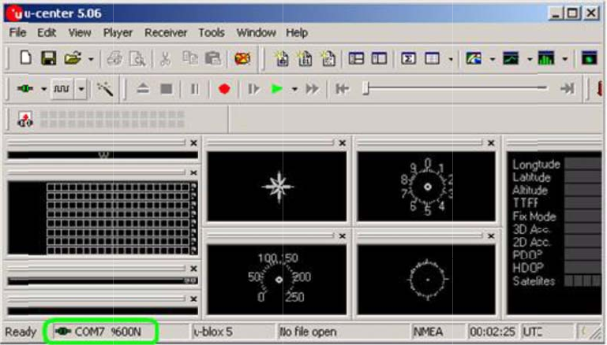
Task: Open the File menu
Action: [18, 32]
